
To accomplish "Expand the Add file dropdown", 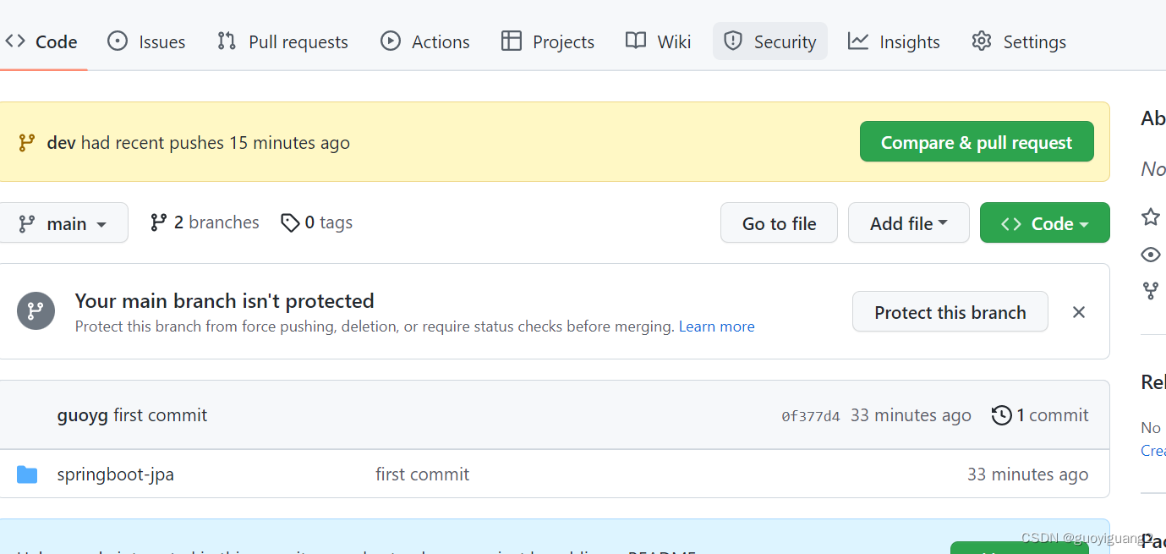I will (909, 223).
